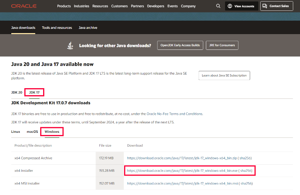Click the 172.19 MB file size

point(106,158)
